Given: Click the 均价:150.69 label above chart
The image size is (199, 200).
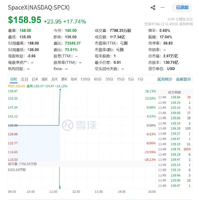Looking at the screenshot, I should pyautogui.click(x=16, y=86).
